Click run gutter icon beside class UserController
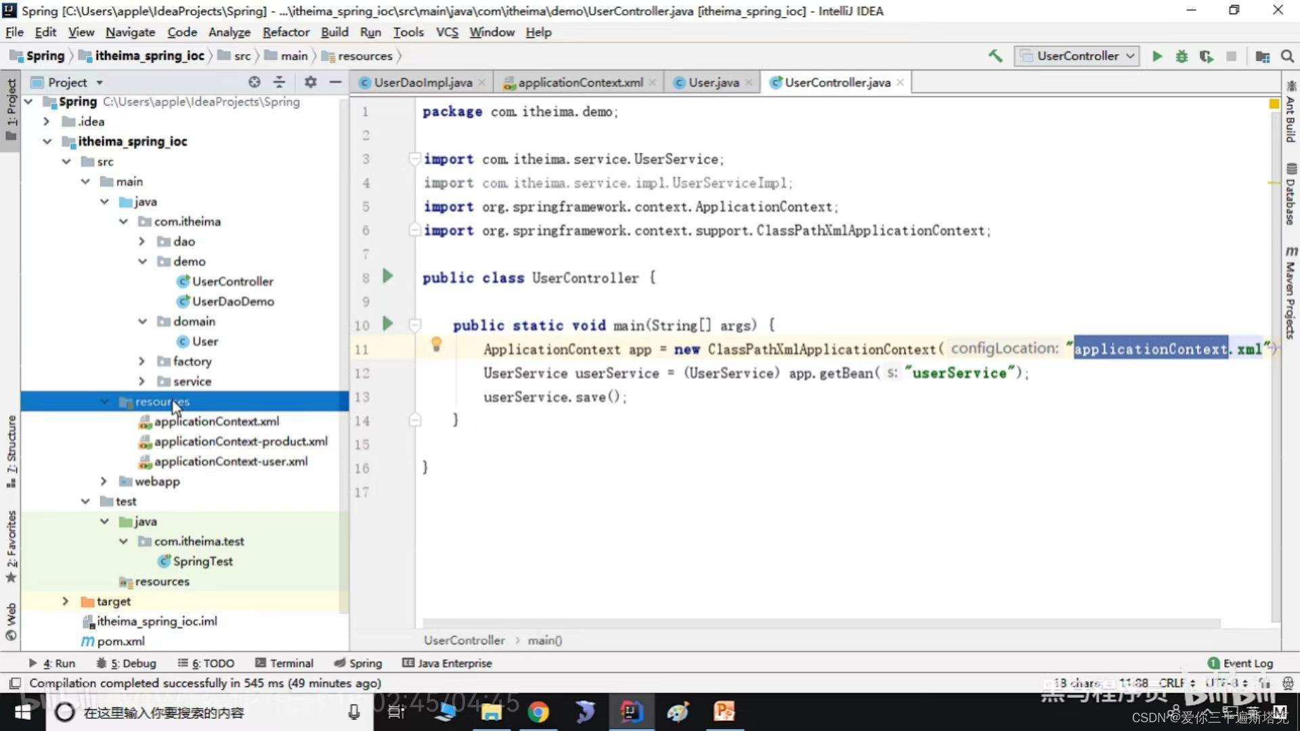This screenshot has height=731, width=1300. pyautogui.click(x=388, y=276)
